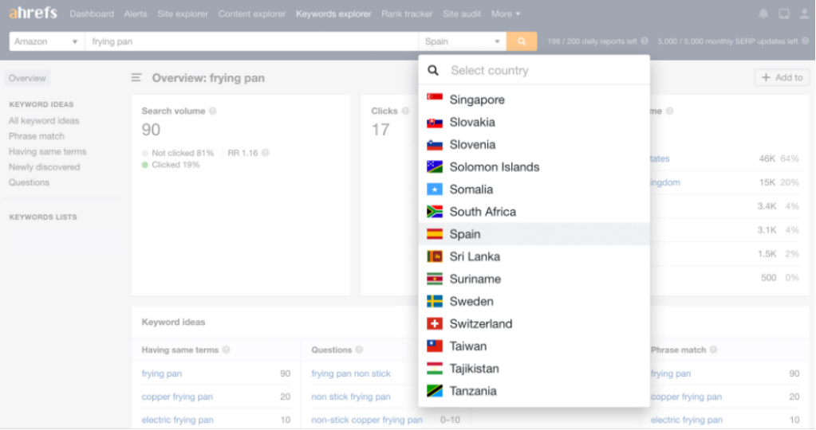Viewport: 816px width, 430px height.
Task: Select Suriname from country list
Action: tap(534, 279)
